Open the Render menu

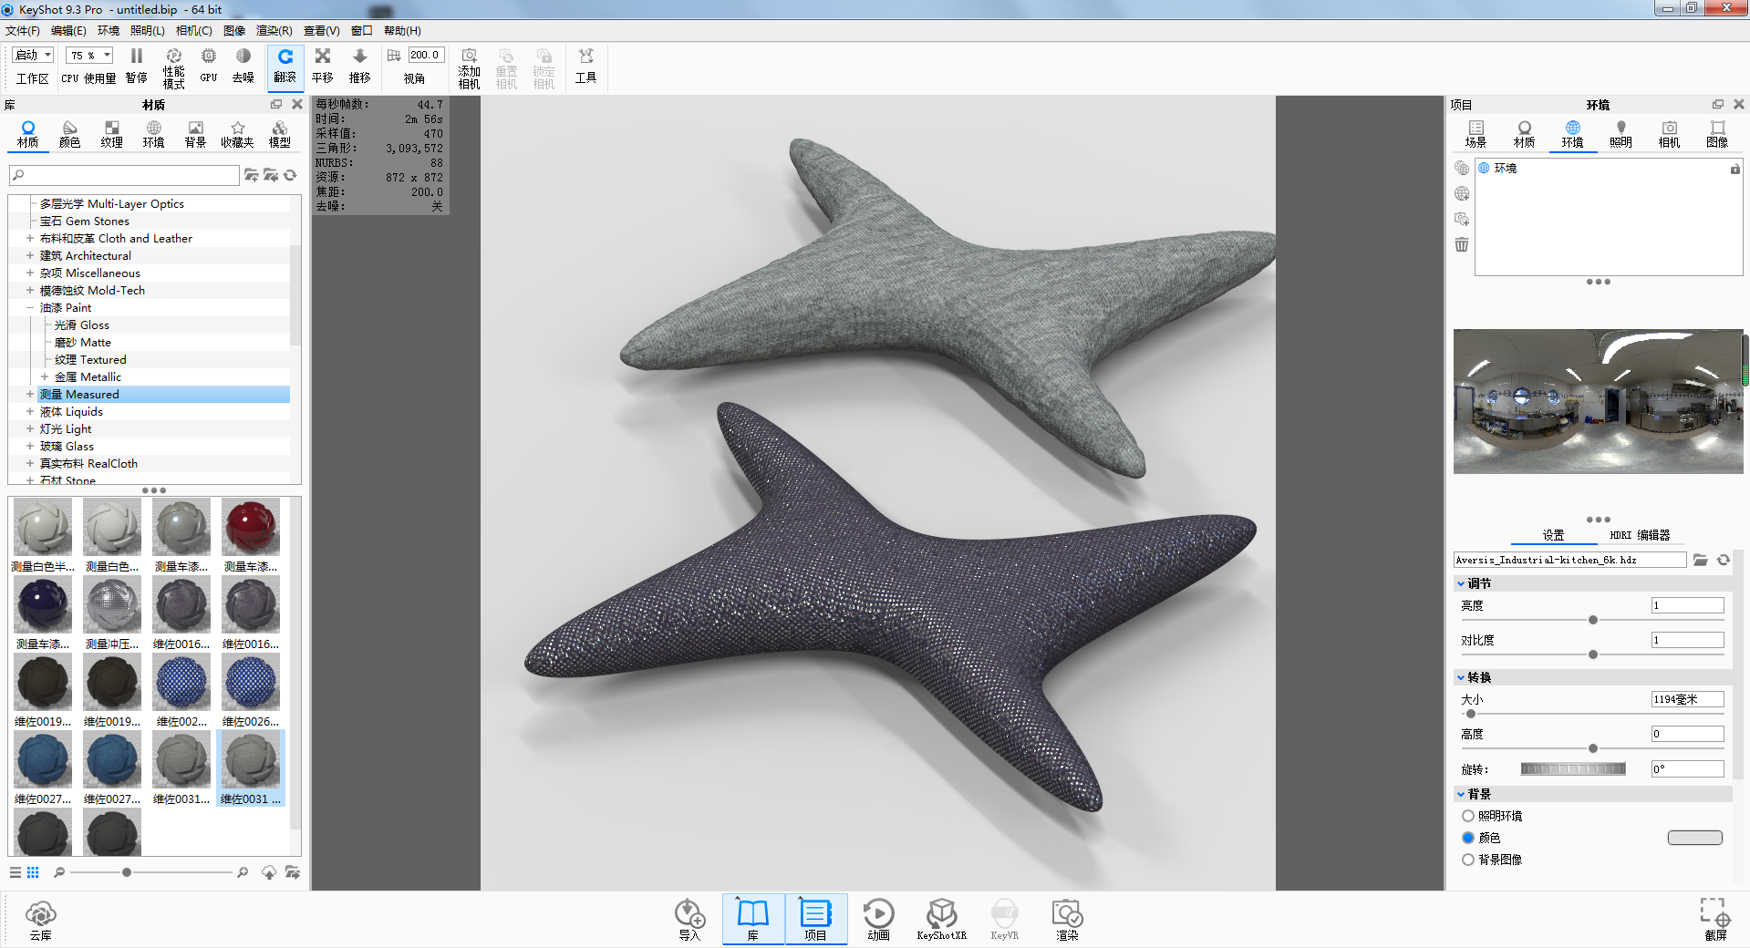pyautogui.click(x=274, y=31)
